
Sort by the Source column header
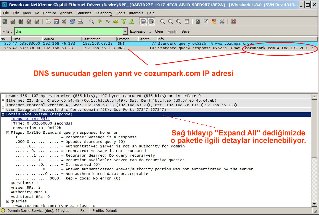tap(62, 39)
